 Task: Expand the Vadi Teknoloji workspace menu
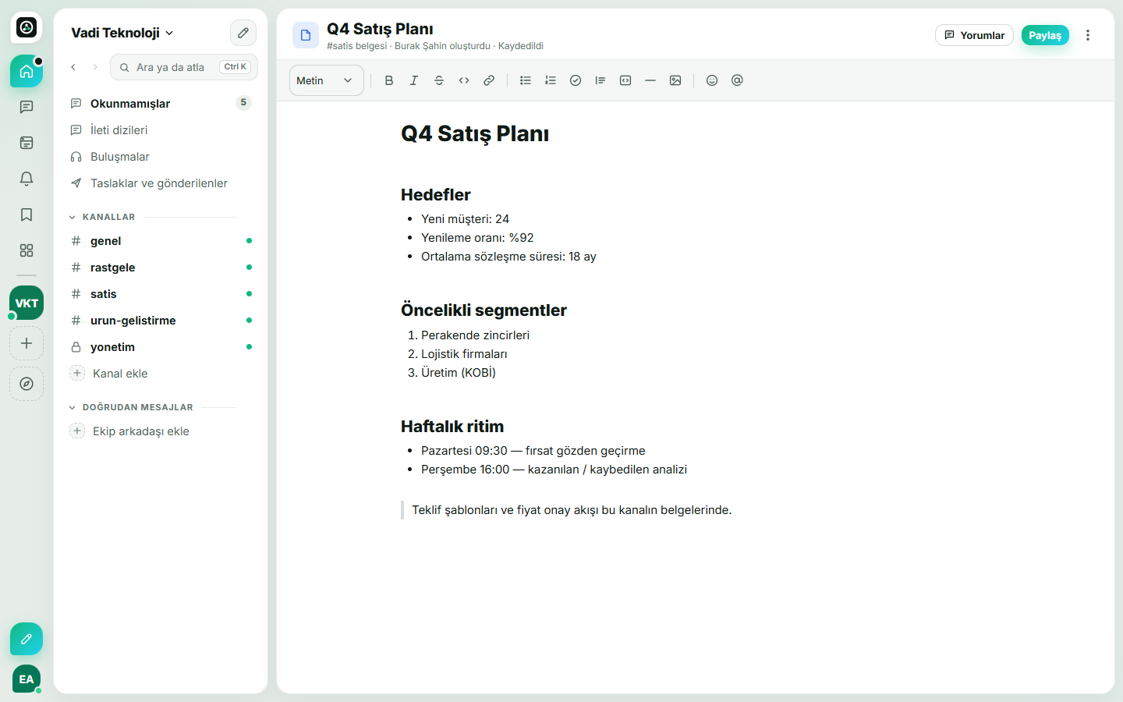click(x=122, y=33)
